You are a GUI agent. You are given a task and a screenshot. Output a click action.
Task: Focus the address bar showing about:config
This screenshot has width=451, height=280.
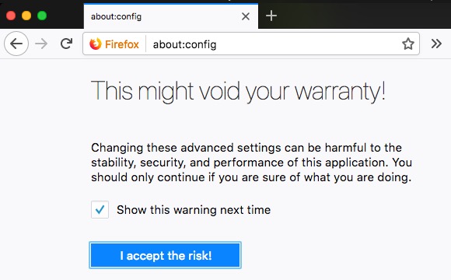point(274,44)
